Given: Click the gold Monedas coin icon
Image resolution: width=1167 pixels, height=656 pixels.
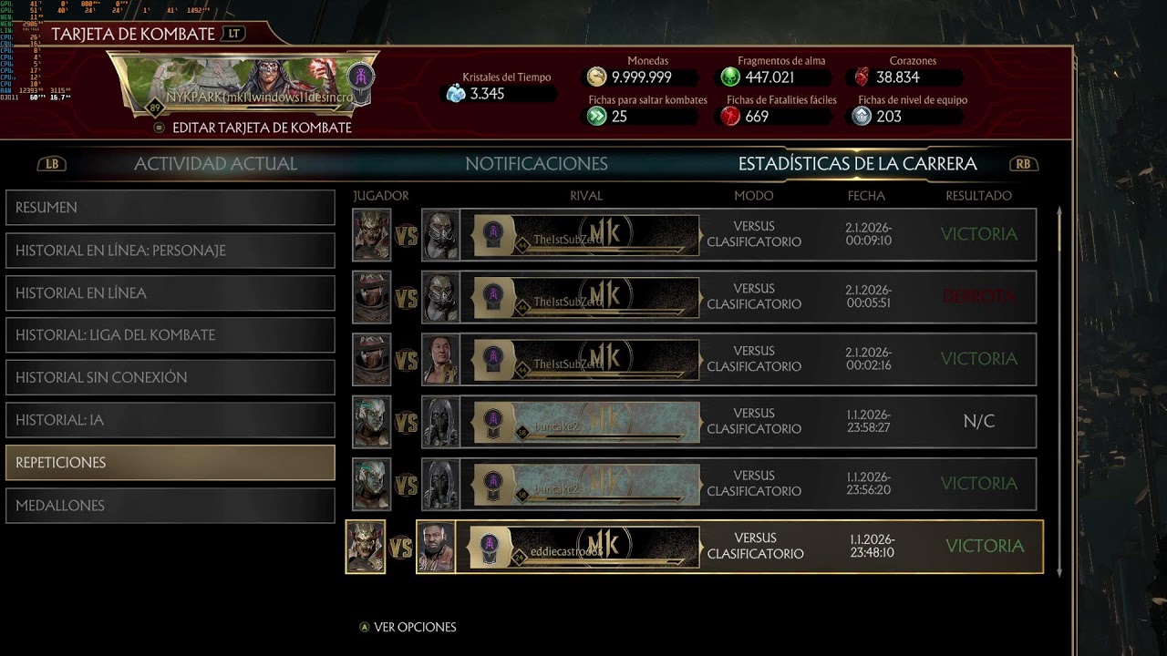Looking at the screenshot, I should 596,77.
